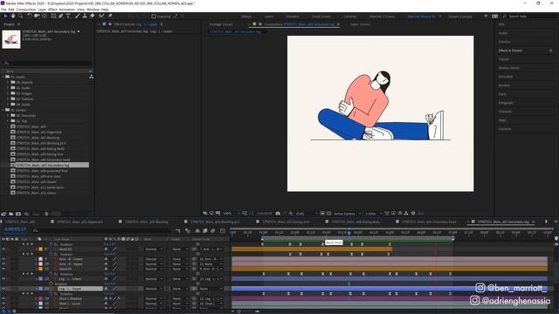Open the Tracker panel

504,59
